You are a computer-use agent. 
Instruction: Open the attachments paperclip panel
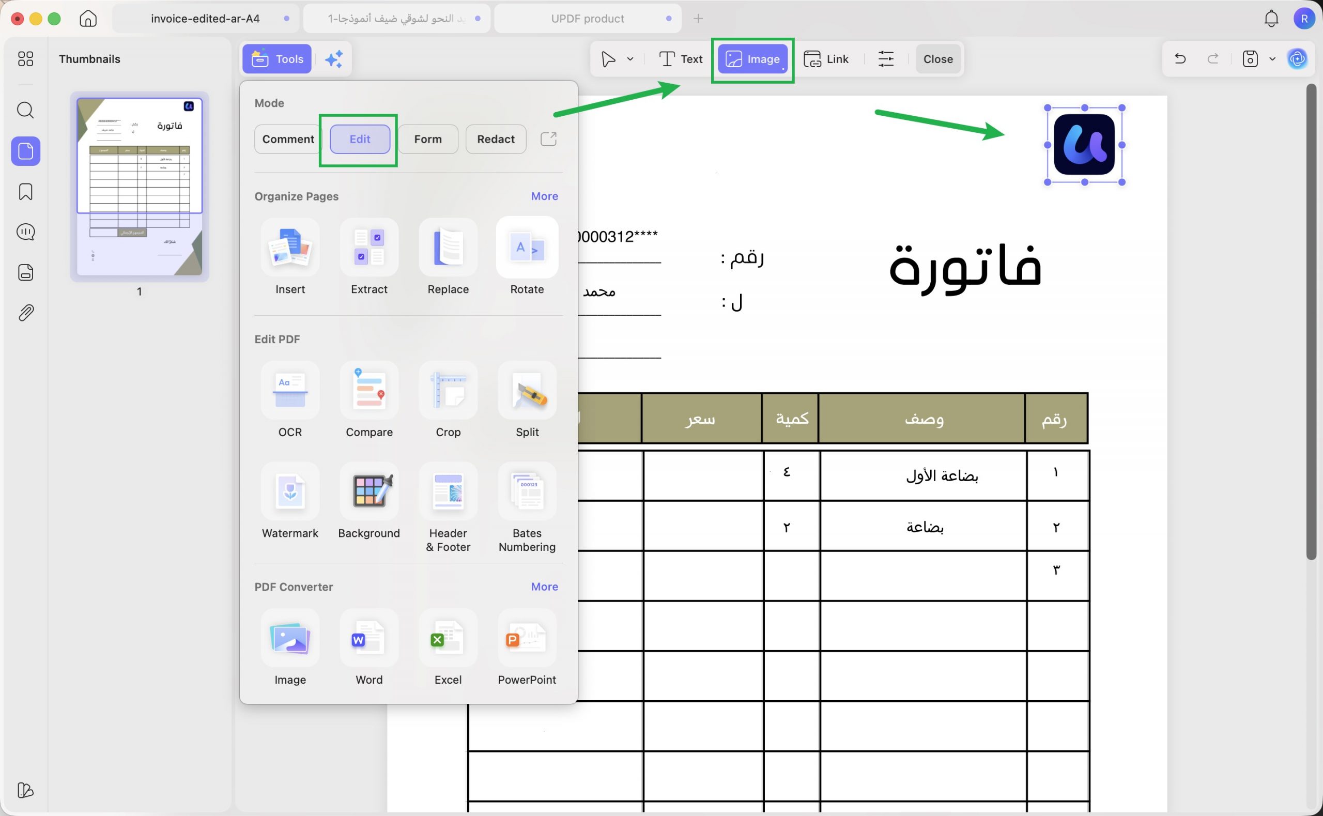(25, 313)
